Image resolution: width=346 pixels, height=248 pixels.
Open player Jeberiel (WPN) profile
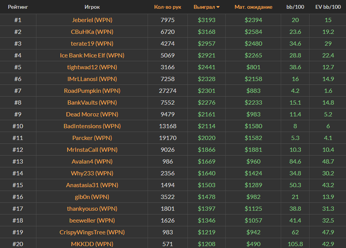92,20
